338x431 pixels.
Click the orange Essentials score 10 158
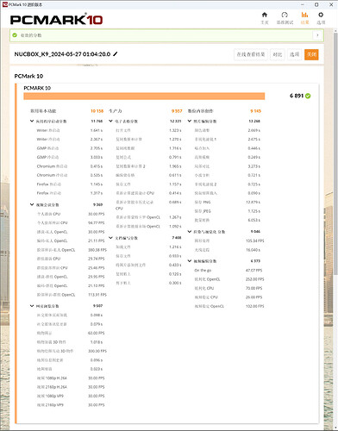point(97,111)
